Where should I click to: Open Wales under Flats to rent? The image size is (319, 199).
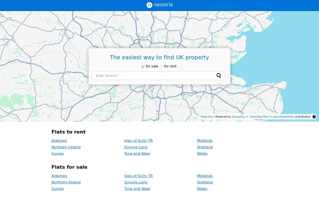[x=202, y=153]
